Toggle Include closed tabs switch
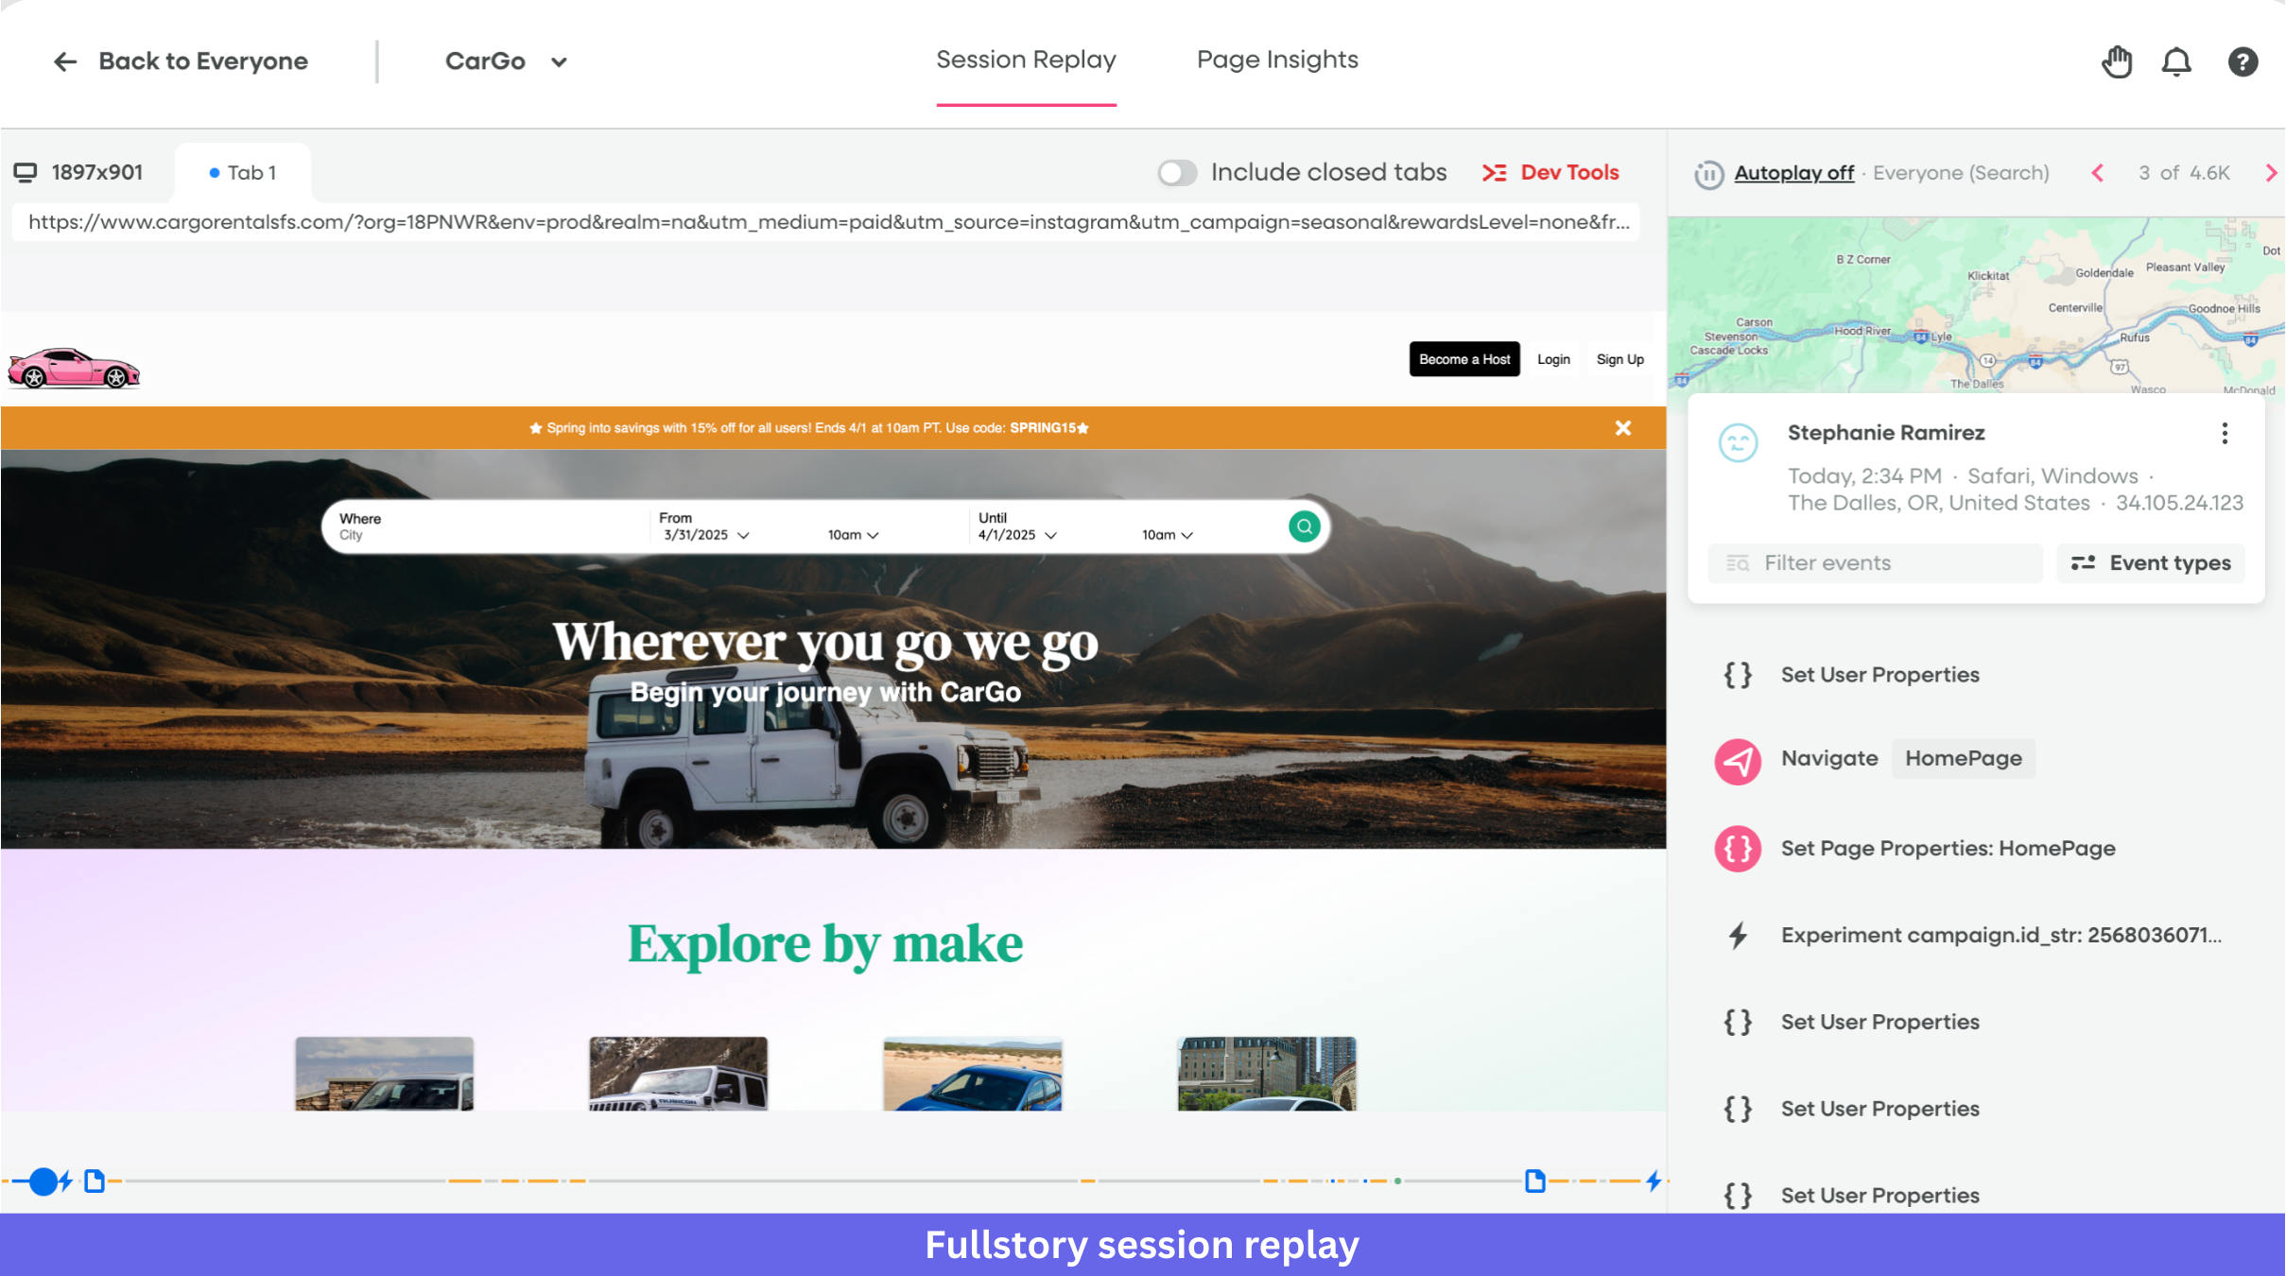The height and width of the screenshot is (1276, 2286). tap(1177, 172)
